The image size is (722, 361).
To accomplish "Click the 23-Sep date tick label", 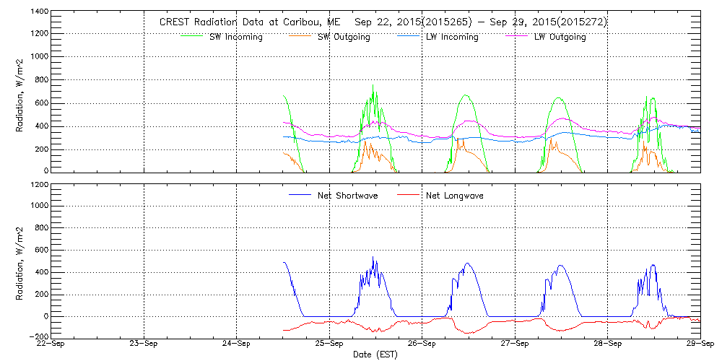I will point(144,344).
